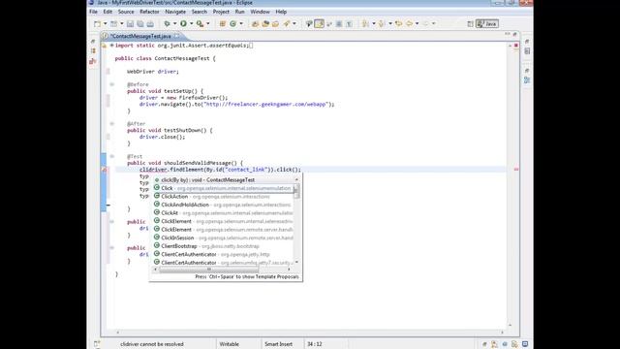Click the Search flashlight toolbar icon
Viewport: 620px width, 349px height.
point(287,23)
